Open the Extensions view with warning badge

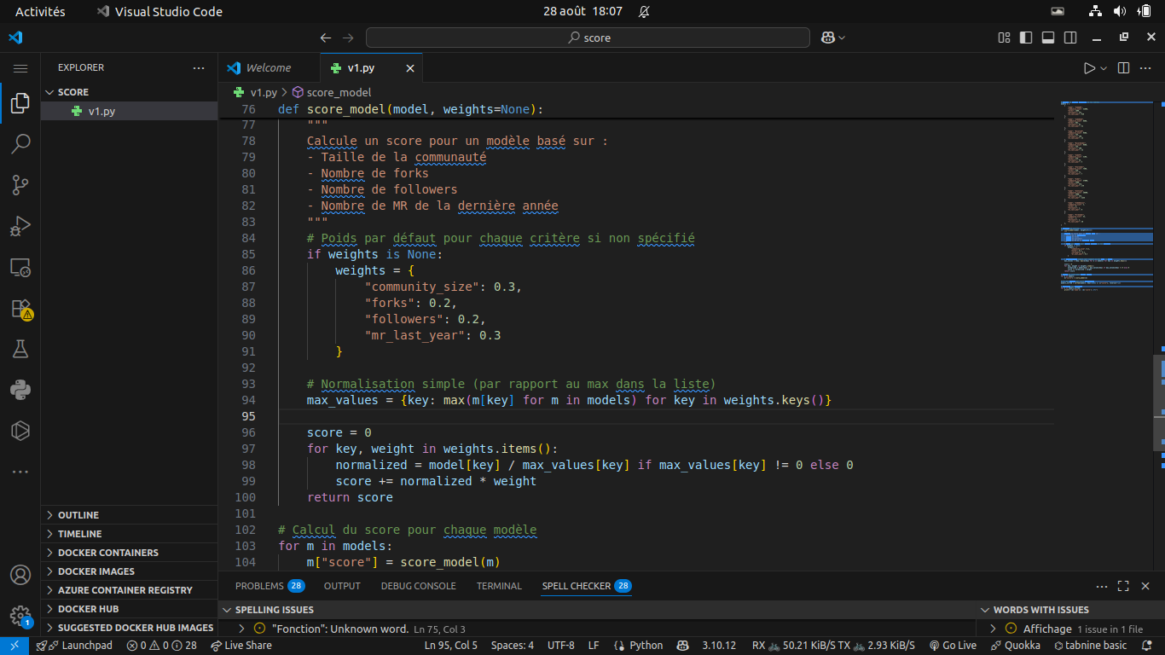[20, 309]
